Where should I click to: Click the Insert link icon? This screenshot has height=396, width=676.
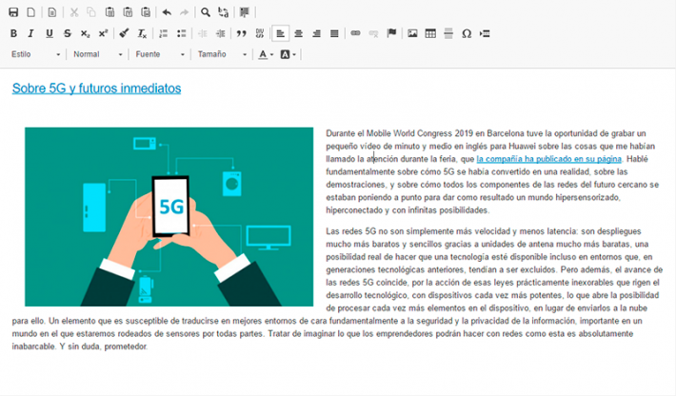[355, 33]
